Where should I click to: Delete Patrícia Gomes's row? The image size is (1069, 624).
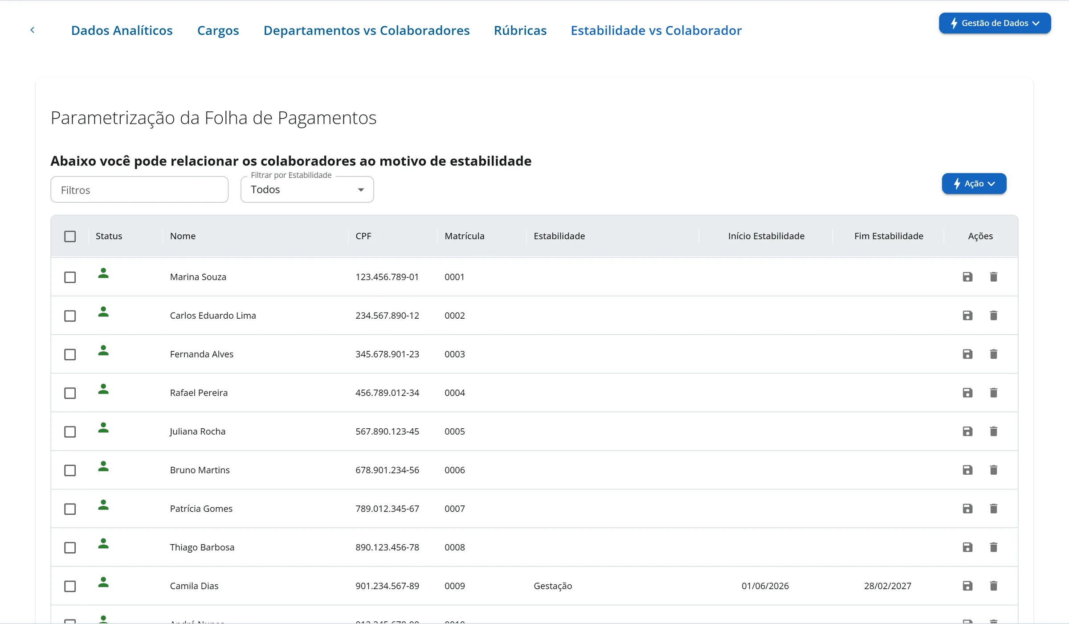[993, 509]
